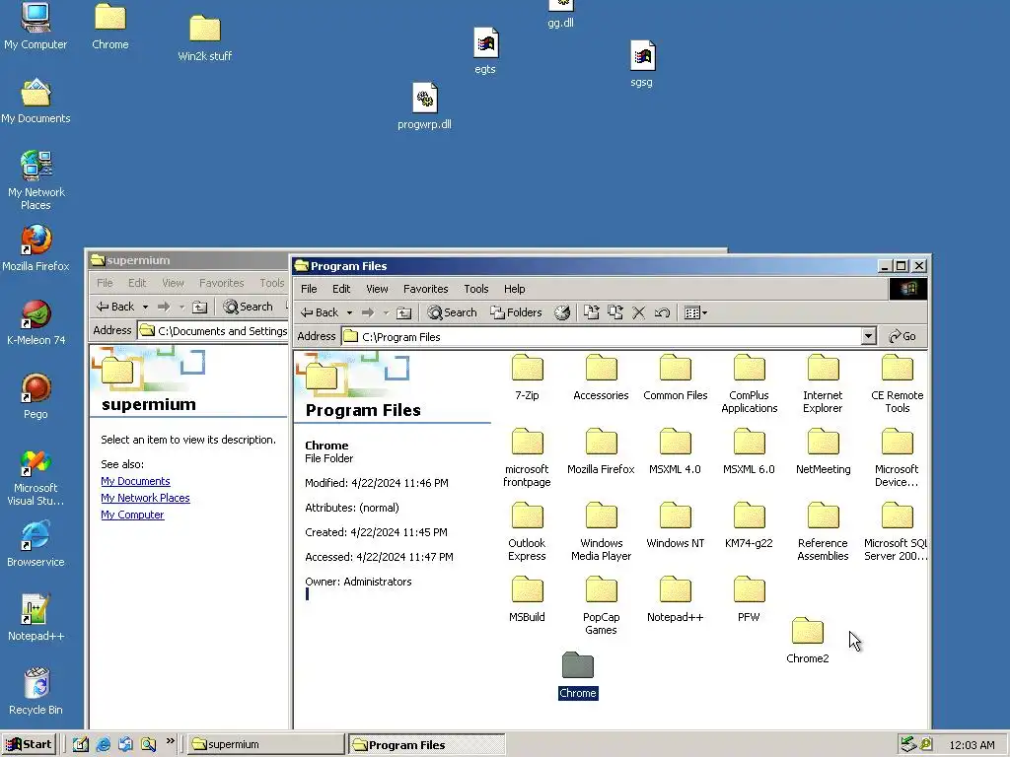Select the progwrp.dll file on desktop
Viewport: 1010px width, 757px height.
coord(424,106)
